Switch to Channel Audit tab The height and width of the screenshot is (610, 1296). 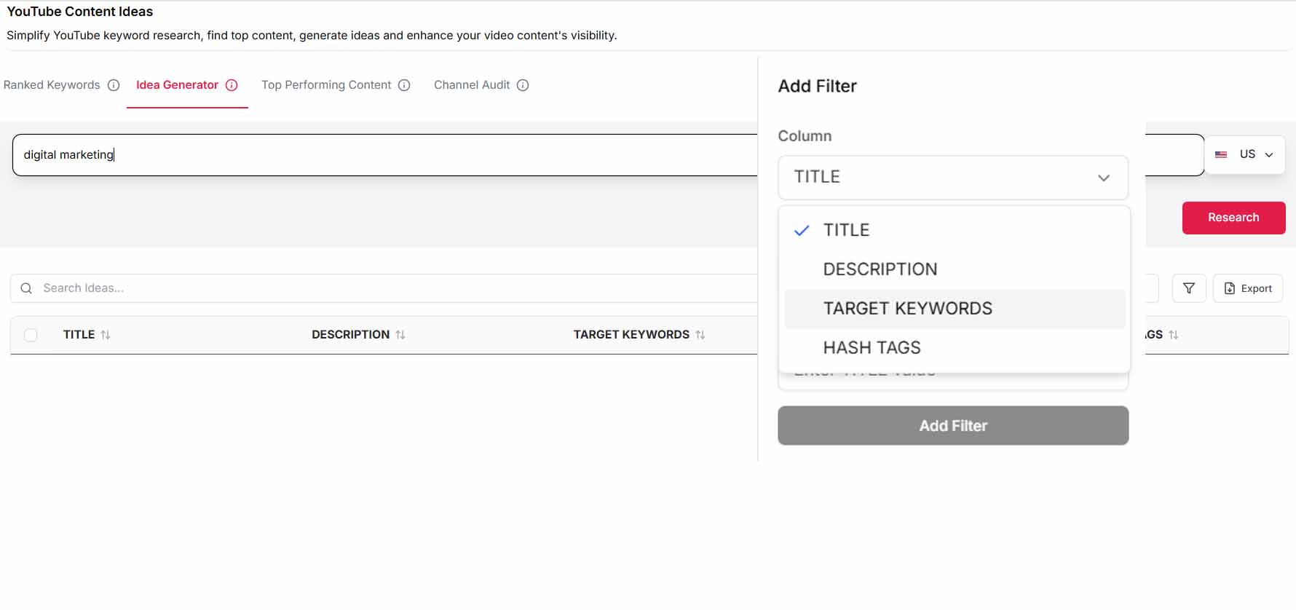[472, 85]
